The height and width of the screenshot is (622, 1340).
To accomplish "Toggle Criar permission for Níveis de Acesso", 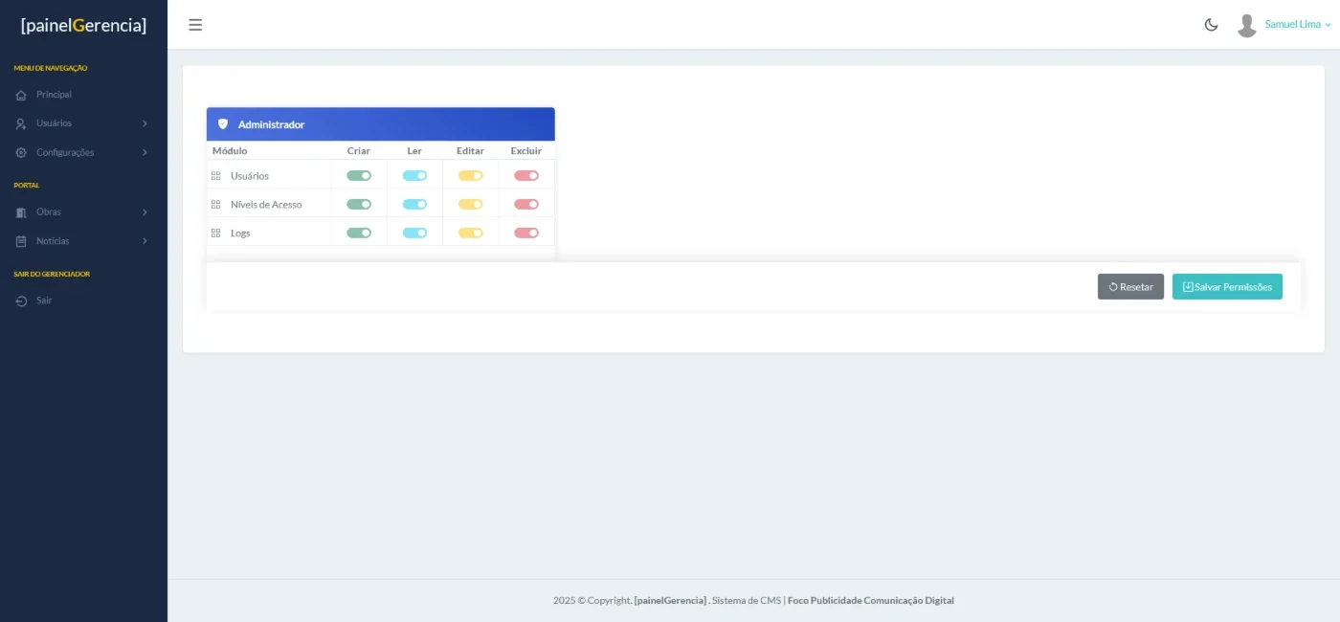I will point(359,205).
